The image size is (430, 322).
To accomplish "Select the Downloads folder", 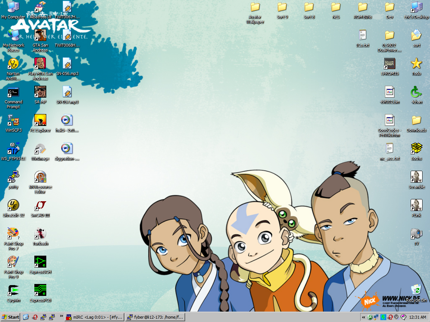I will click(x=416, y=123).
